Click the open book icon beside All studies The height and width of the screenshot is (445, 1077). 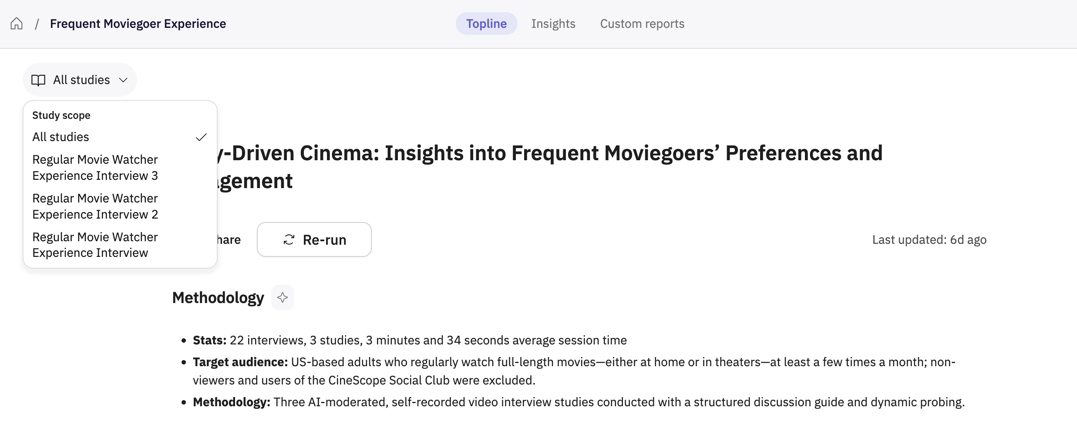38,80
